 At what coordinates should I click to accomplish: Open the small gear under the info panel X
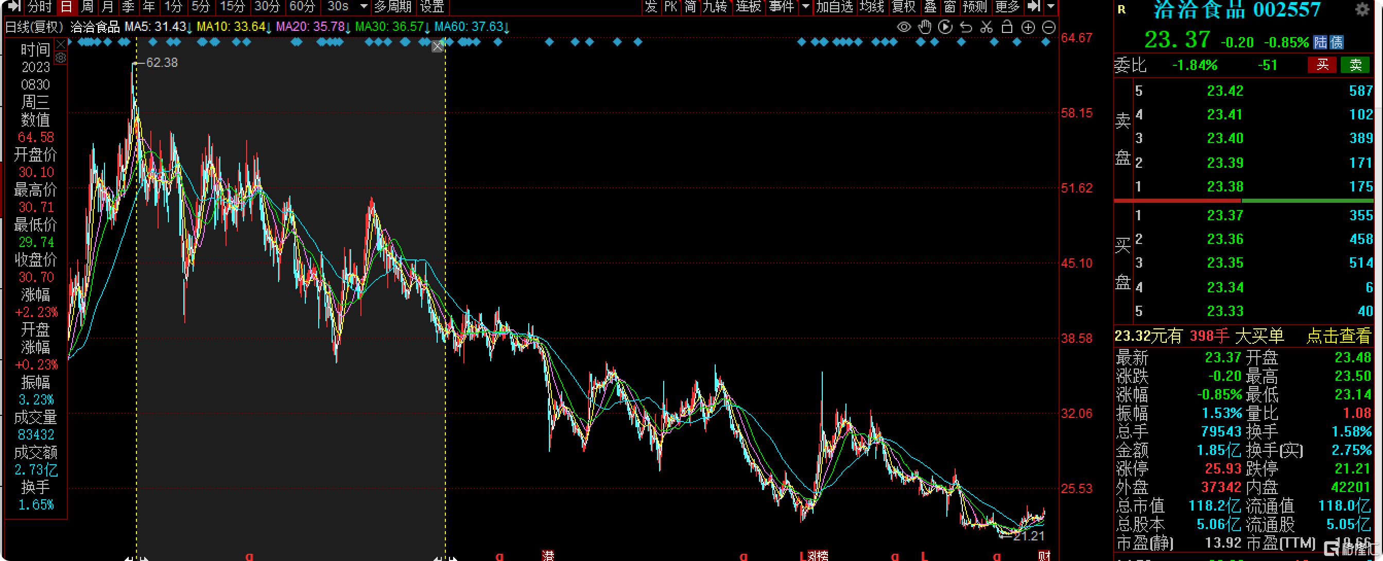[x=61, y=58]
